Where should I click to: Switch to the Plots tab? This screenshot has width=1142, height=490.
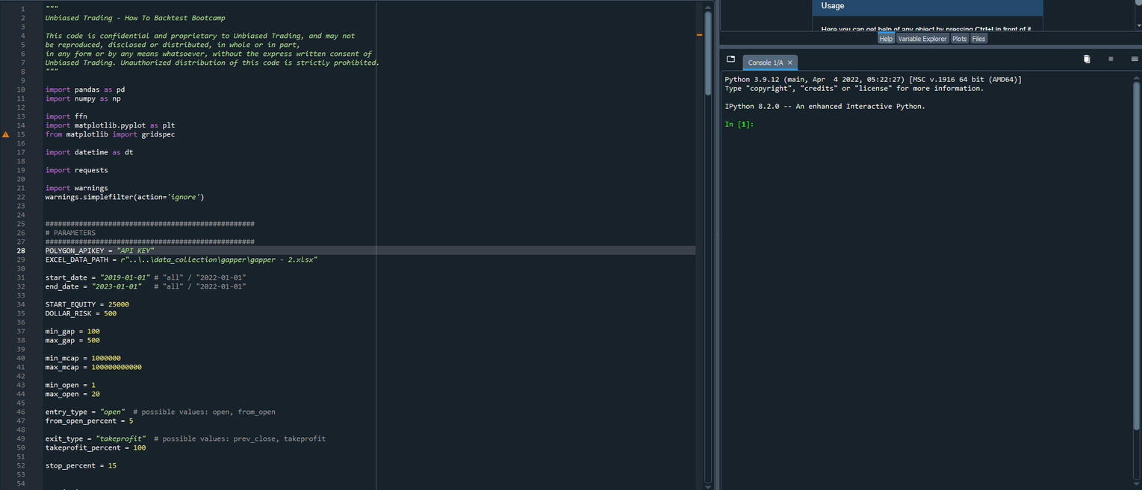[959, 39]
